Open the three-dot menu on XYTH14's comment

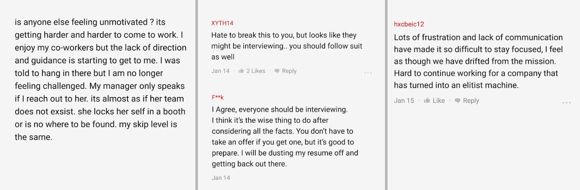pyautogui.click(x=368, y=73)
